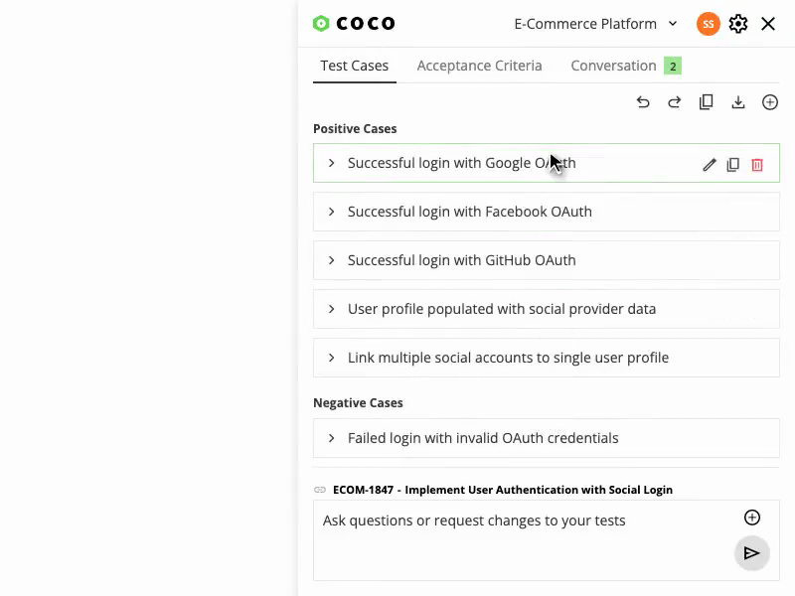
Task: Duplicate the Google OAuth test case
Action: tap(733, 165)
